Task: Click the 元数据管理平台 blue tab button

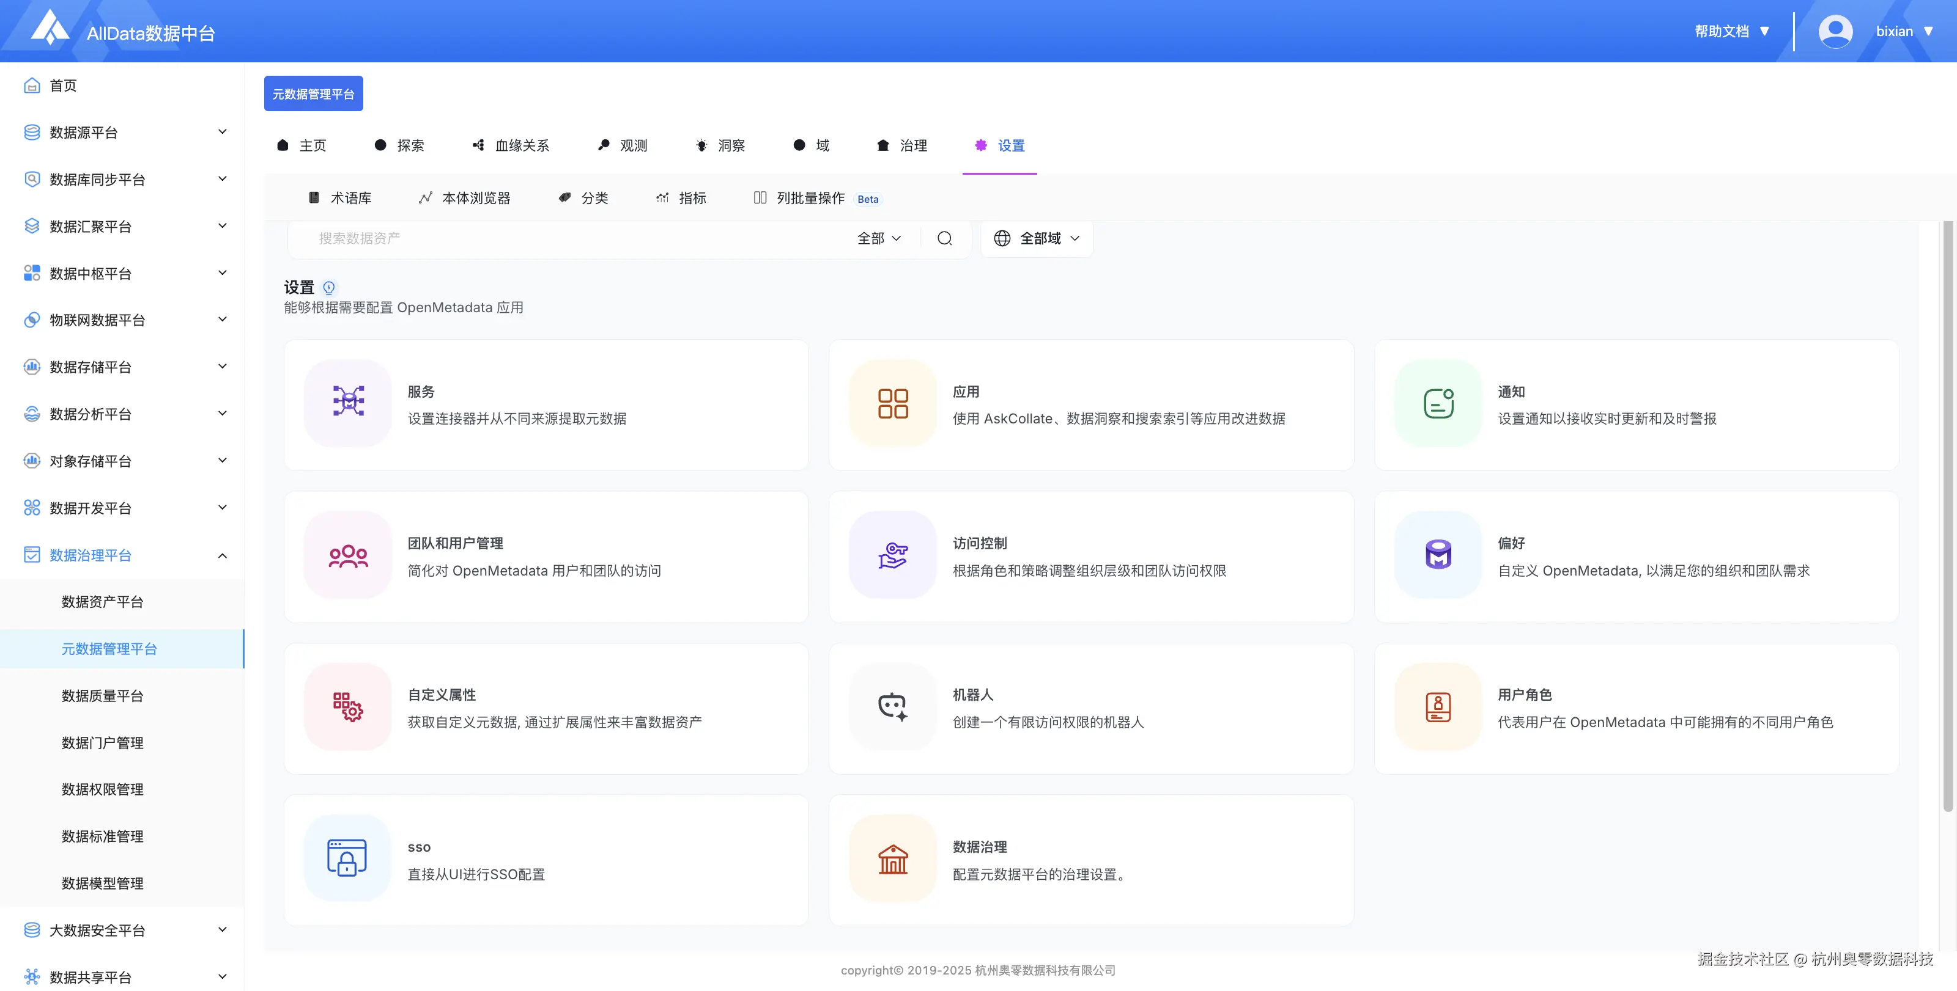Action: (313, 93)
